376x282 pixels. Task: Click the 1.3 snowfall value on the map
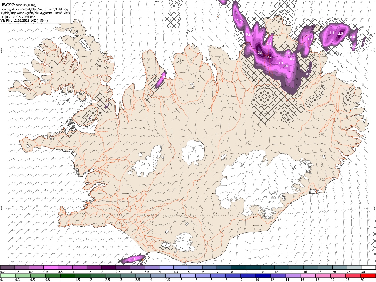coord(235,13)
